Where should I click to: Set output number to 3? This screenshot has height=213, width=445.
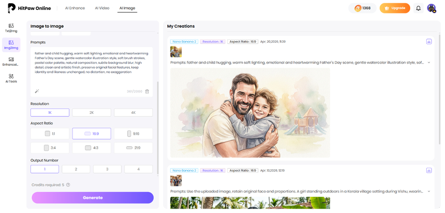pos(107,169)
